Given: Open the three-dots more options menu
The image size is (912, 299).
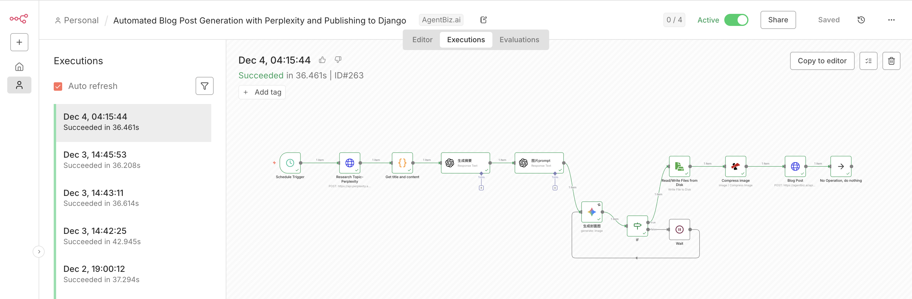Looking at the screenshot, I should (x=891, y=20).
